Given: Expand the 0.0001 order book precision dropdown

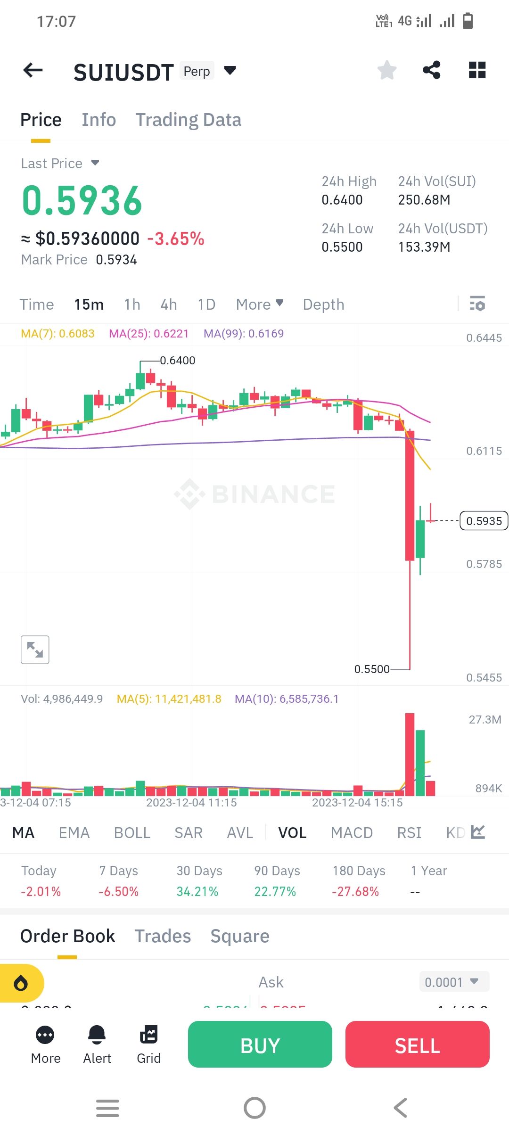Looking at the screenshot, I should click(x=454, y=982).
